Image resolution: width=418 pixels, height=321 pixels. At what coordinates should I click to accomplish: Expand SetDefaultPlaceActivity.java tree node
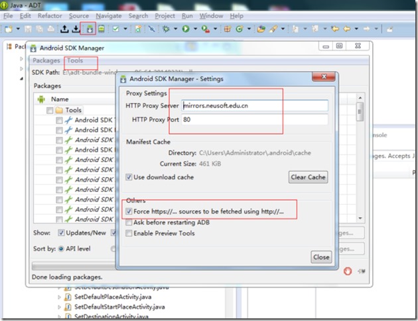(x=59, y=297)
